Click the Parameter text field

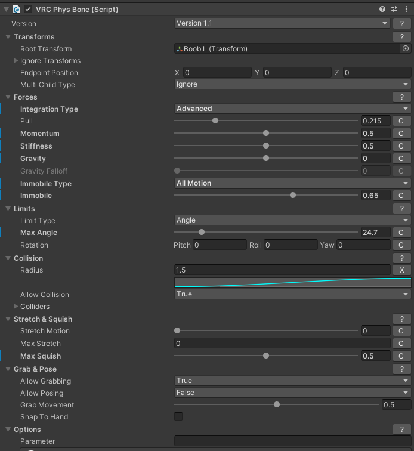pos(292,441)
